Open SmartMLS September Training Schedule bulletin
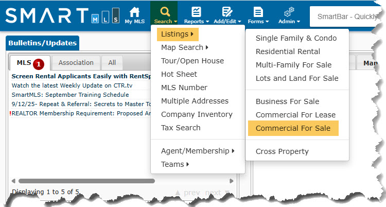Image resolution: width=386 pixels, height=207 pixels. tap(70, 95)
